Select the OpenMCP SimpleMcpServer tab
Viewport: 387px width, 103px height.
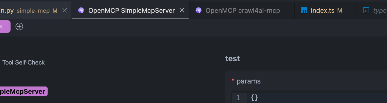click(131, 10)
